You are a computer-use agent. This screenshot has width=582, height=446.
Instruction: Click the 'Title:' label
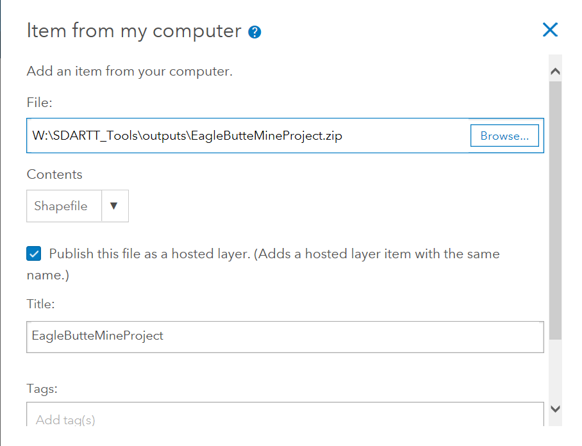coord(40,304)
